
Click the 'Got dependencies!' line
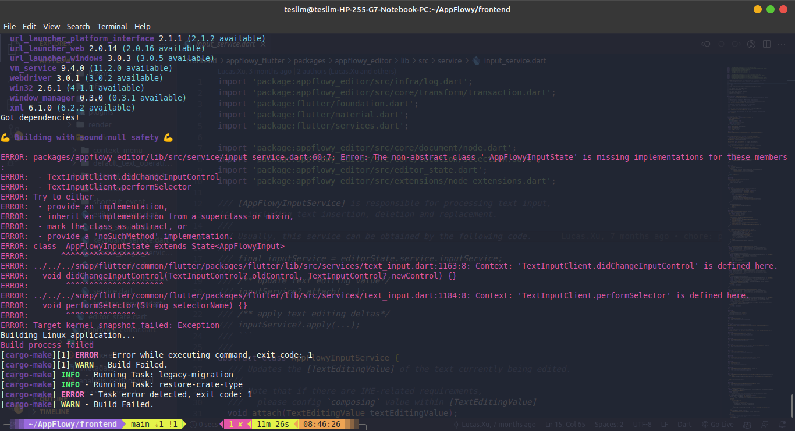coord(40,117)
